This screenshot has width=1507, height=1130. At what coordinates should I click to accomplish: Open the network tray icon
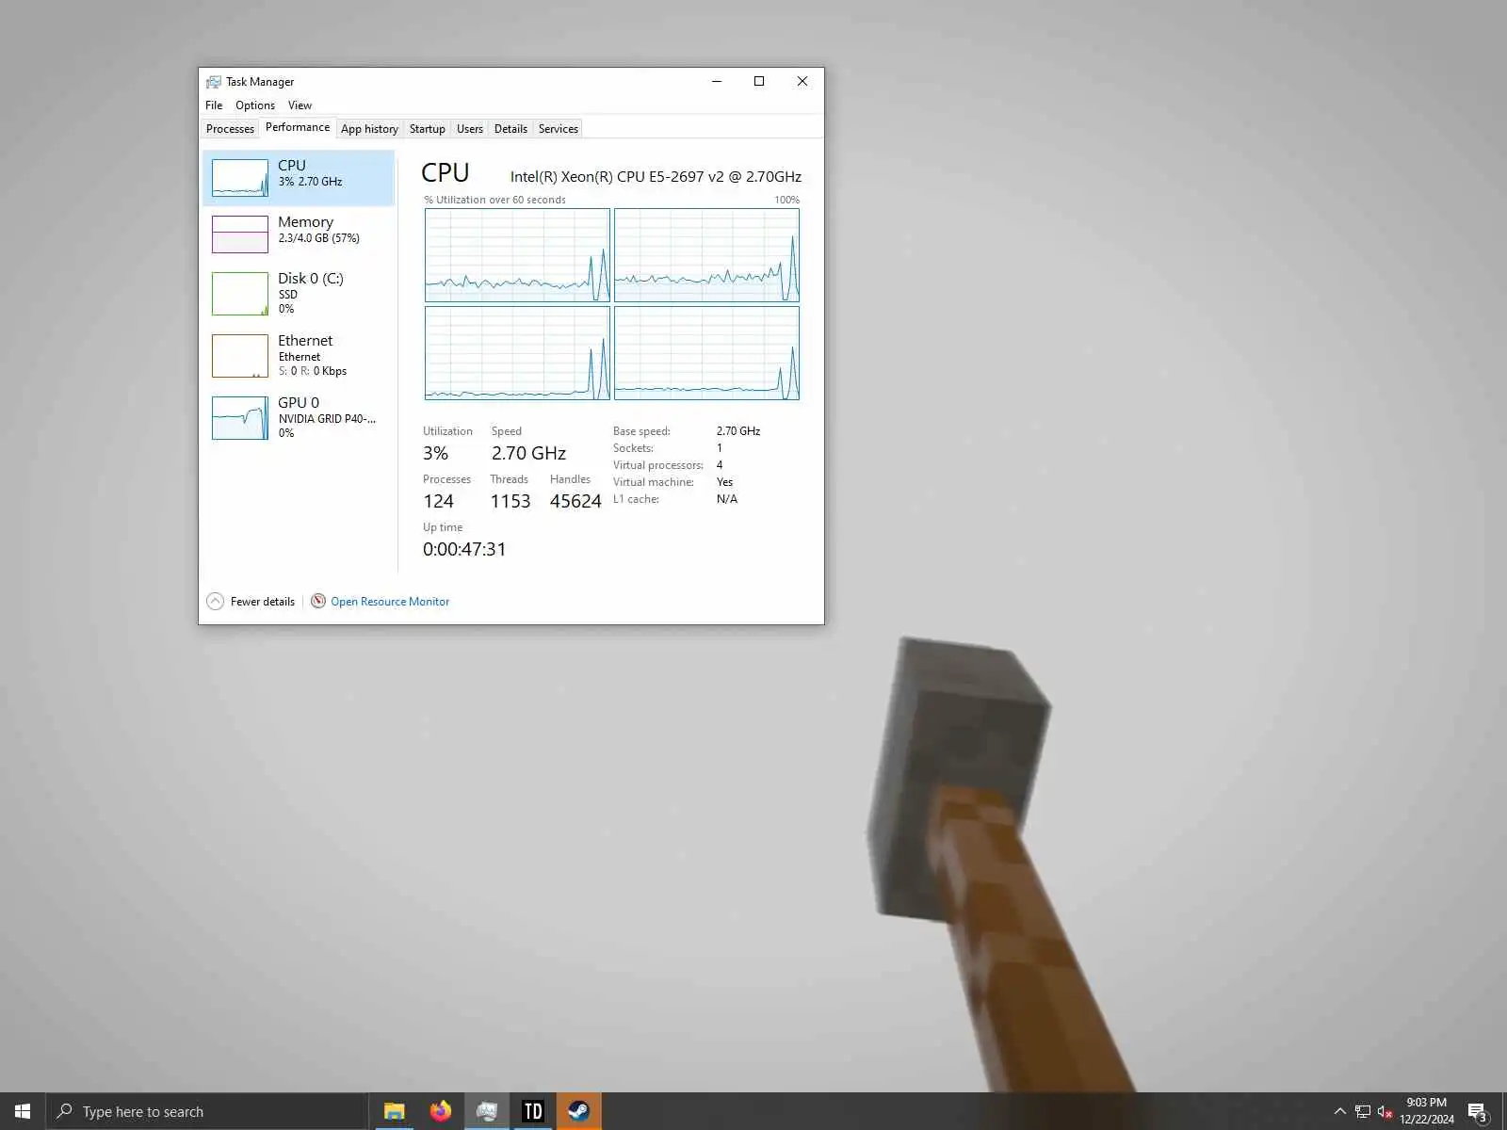coord(1362,1111)
